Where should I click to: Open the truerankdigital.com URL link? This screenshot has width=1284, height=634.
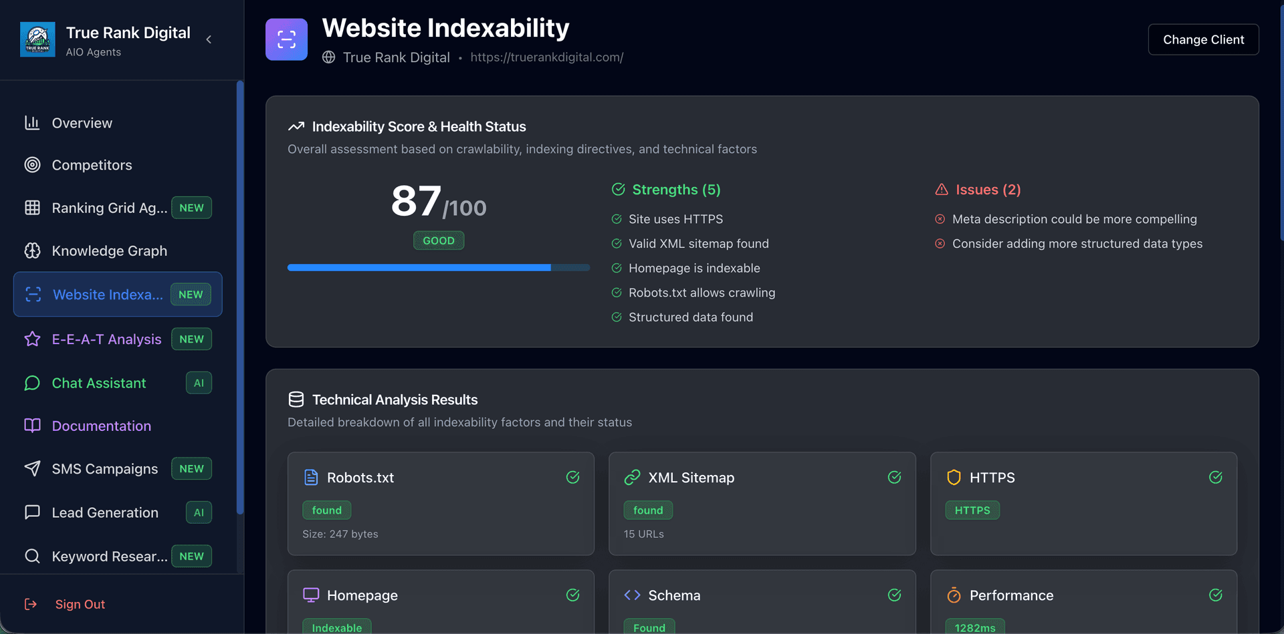pyautogui.click(x=546, y=57)
